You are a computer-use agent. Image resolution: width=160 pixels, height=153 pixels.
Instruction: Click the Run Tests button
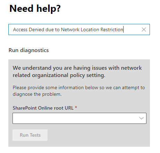coord(30,135)
